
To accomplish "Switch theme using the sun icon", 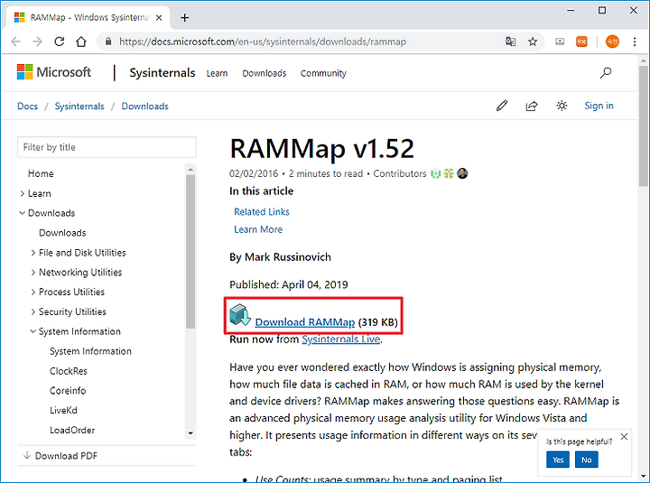I will coord(562,106).
